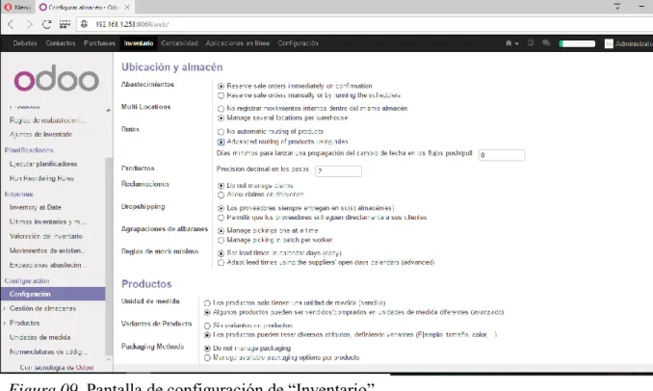Select Permitir que los proveedores entreguen directamente
The width and height of the screenshot is (653, 391).
click(x=221, y=218)
